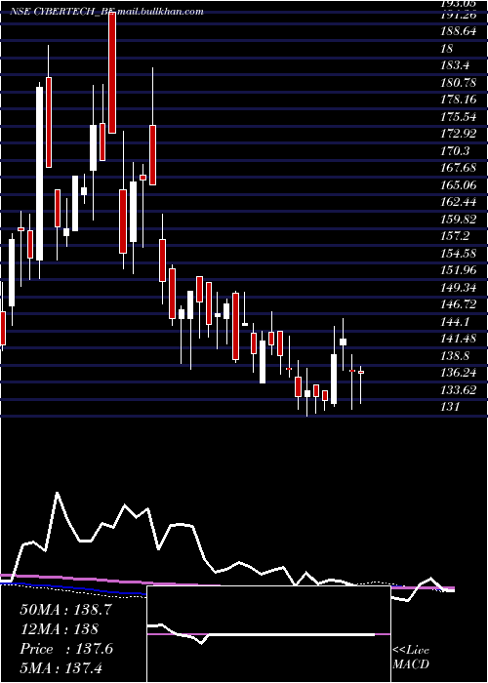488x683 pixels.
Task: Click the price label 144.1
Action: tap(455, 321)
